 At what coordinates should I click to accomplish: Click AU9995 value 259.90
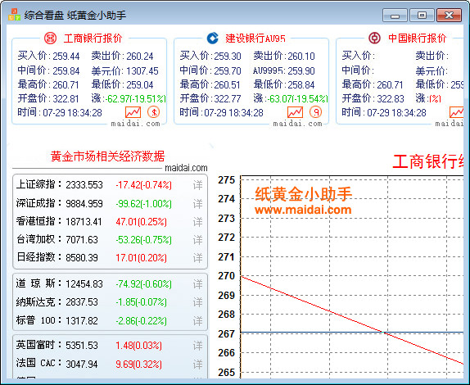tap(301, 71)
